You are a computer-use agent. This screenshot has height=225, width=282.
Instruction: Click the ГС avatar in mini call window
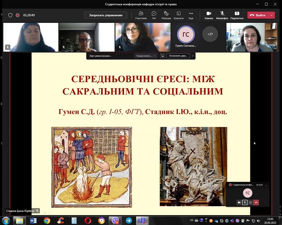(248, 193)
